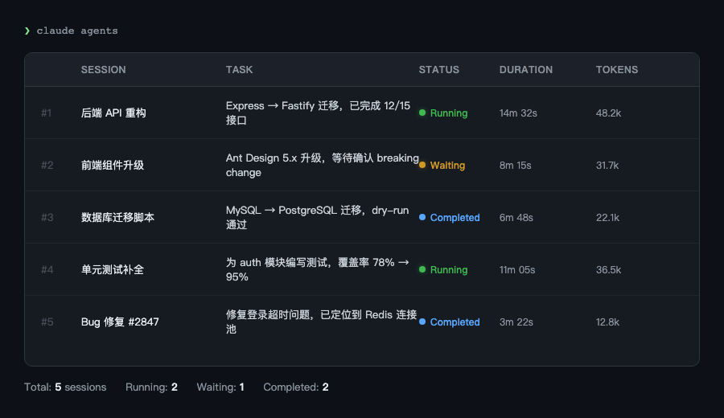This screenshot has width=724, height=418.
Task: Click the Completed label in row #5
Action: [455, 322]
